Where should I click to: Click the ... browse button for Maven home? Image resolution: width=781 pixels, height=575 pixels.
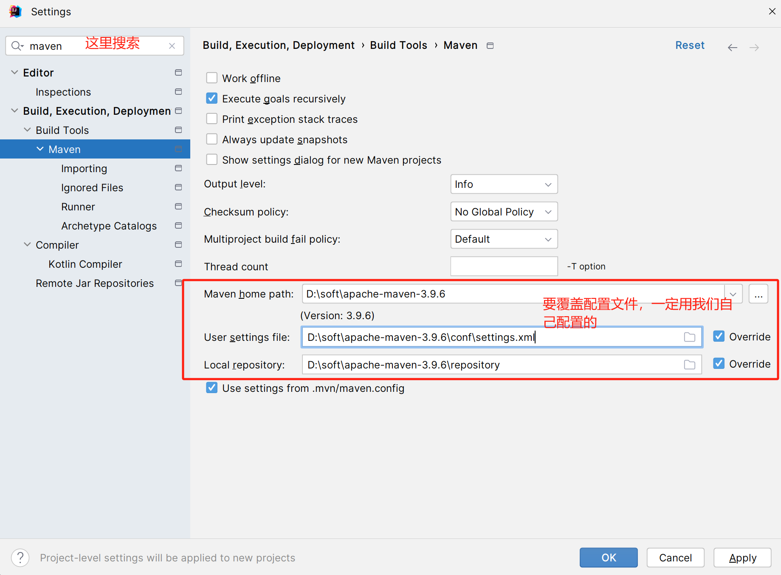758,294
